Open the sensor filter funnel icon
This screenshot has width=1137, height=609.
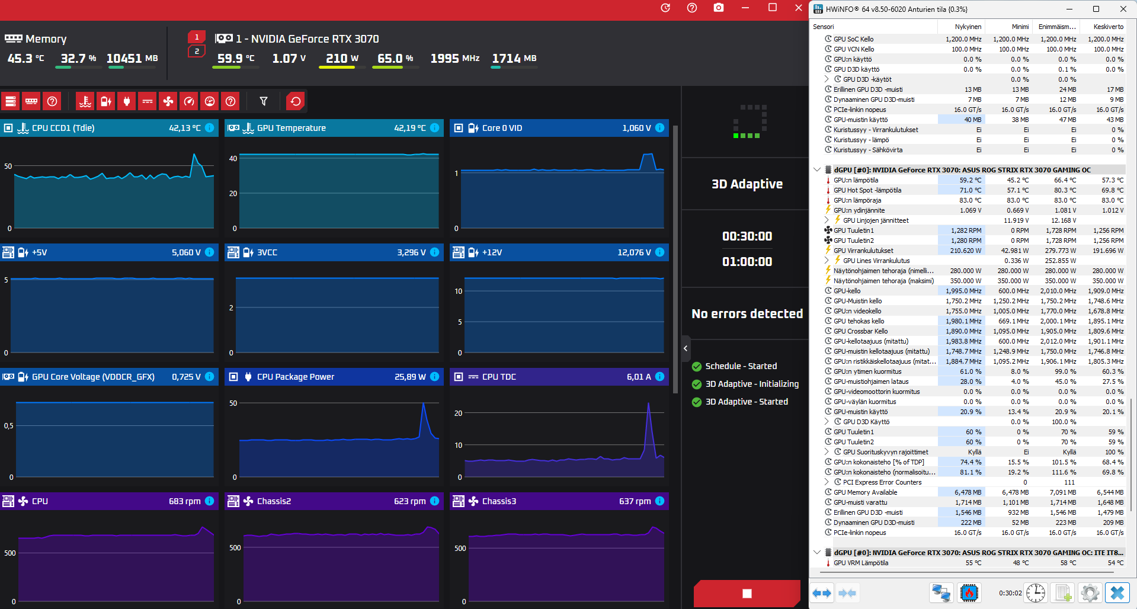264,101
